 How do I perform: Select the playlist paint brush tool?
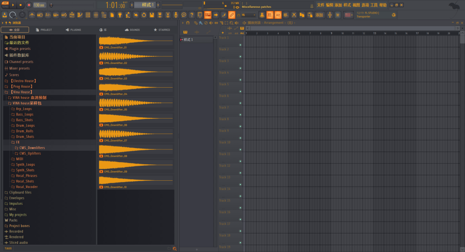(x=201, y=23)
